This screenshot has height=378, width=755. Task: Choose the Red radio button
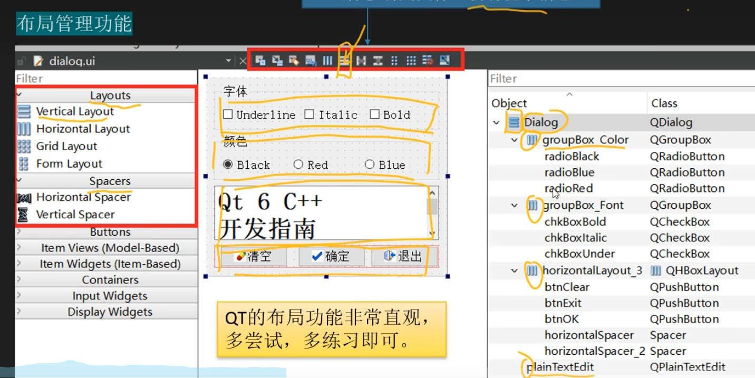click(x=298, y=164)
